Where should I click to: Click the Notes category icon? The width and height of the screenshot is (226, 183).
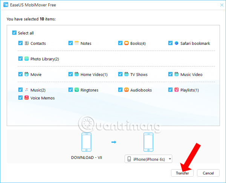(x=76, y=43)
